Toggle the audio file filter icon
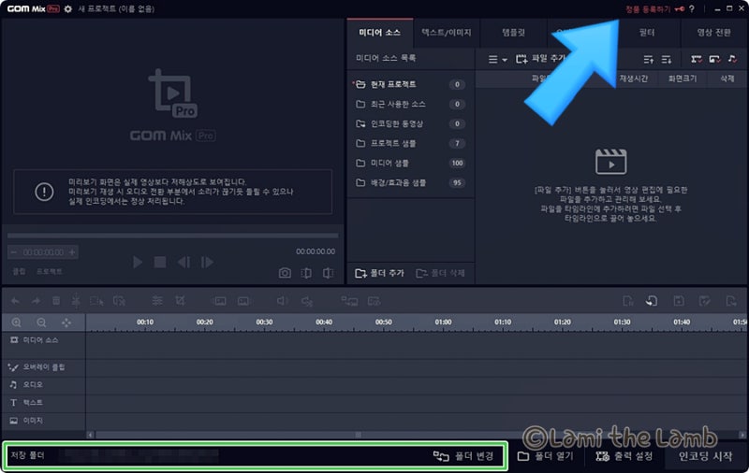The height and width of the screenshot is (473, 749). click(732, 59)
